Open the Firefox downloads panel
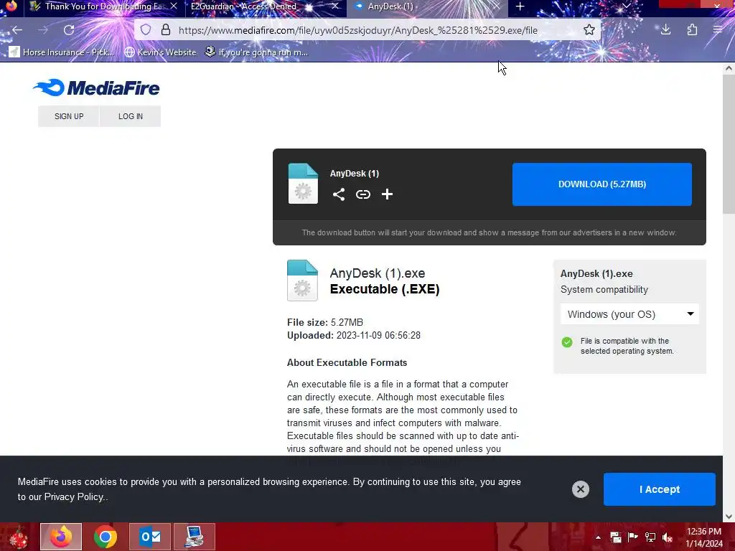The width and height of the screenshot is (735, 551). click(665, 30)
